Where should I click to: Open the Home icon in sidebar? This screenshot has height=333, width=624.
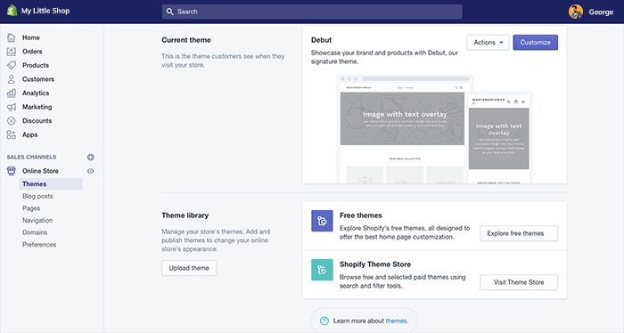coord(11,37)
